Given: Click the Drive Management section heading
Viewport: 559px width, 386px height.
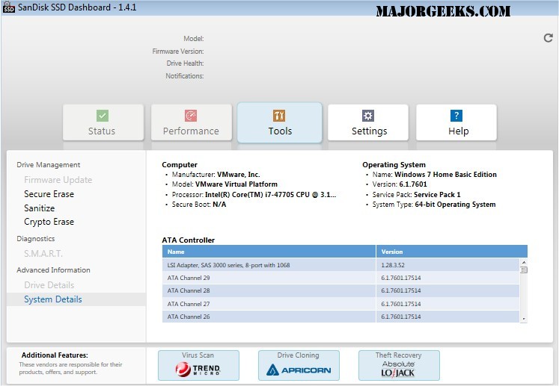Looking at the screenshot, I should click(x=49, y=165).
